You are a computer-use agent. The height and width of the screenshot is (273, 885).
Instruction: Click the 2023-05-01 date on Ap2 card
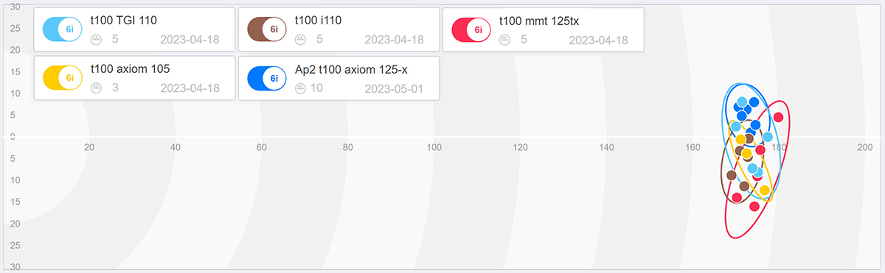[395, 88]
